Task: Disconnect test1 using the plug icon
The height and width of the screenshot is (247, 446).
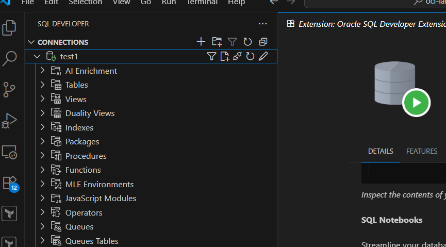Action: (237, 56)
